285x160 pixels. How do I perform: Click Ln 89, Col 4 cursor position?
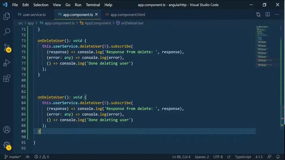[x=181, y=157]
